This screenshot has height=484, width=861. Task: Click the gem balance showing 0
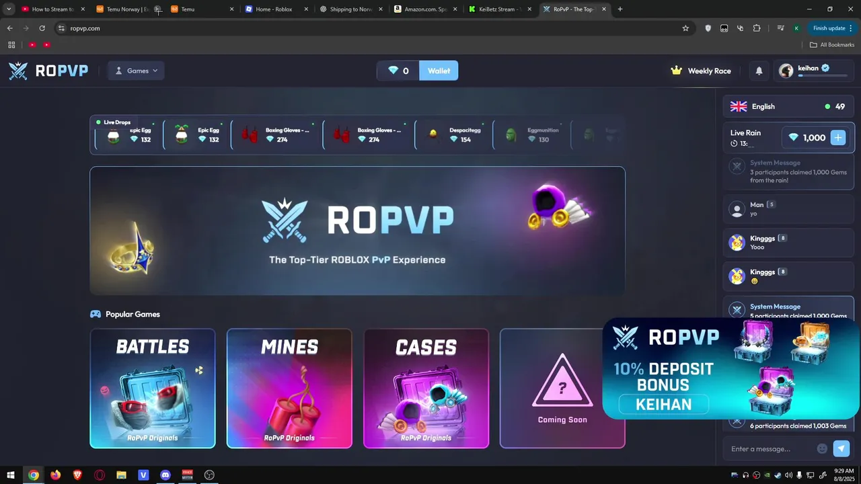(398, 71)
